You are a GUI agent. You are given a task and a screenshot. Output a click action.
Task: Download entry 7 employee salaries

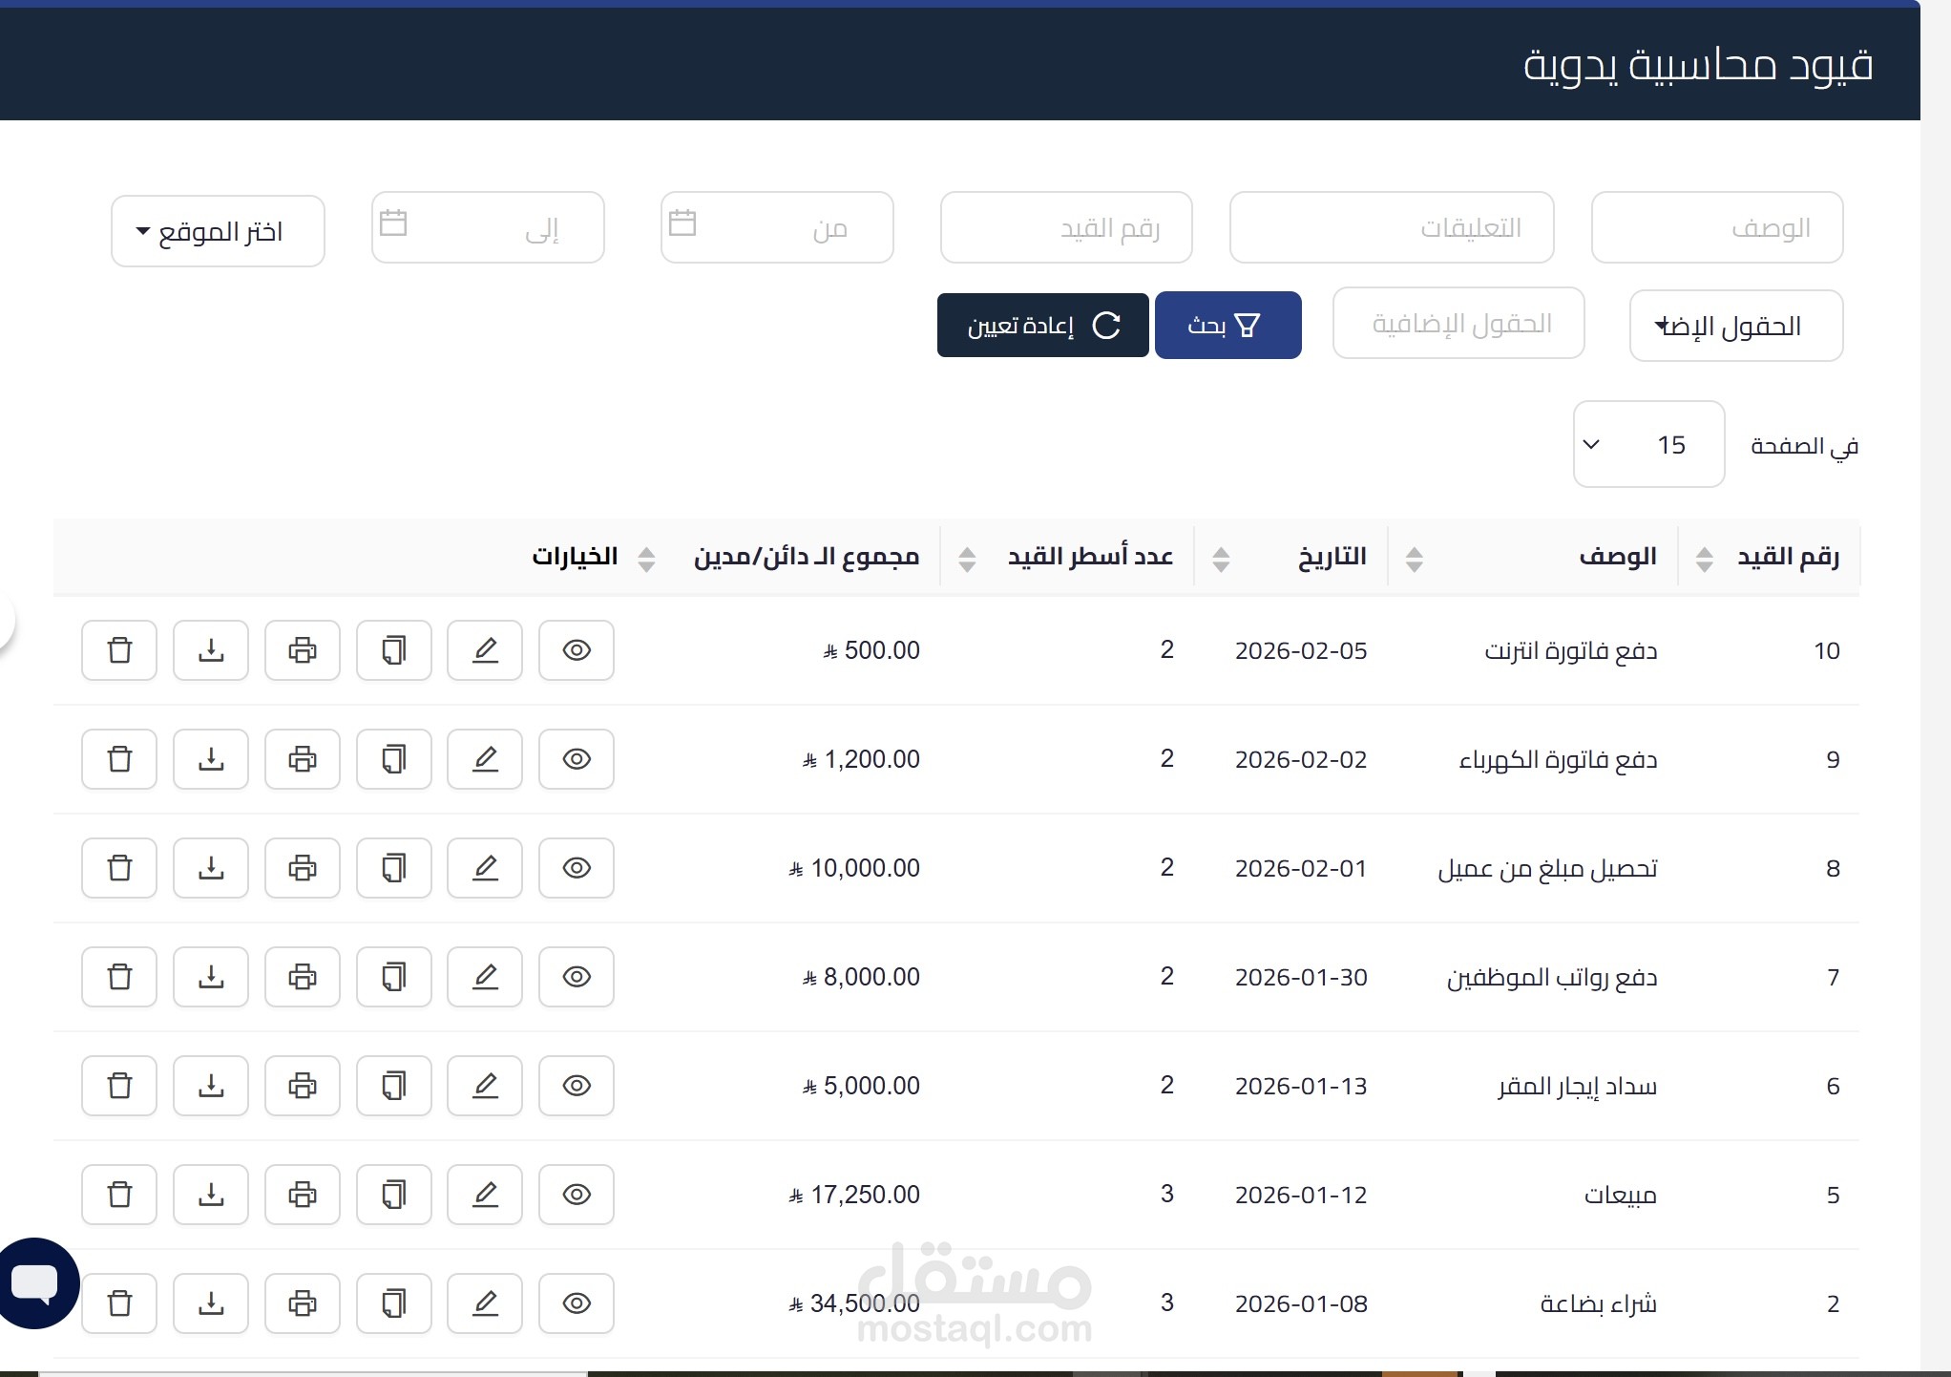click(x=211, y=977)
